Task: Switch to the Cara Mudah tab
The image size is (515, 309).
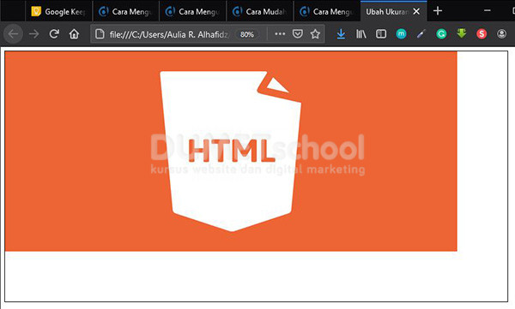Action: click(260, 11)
